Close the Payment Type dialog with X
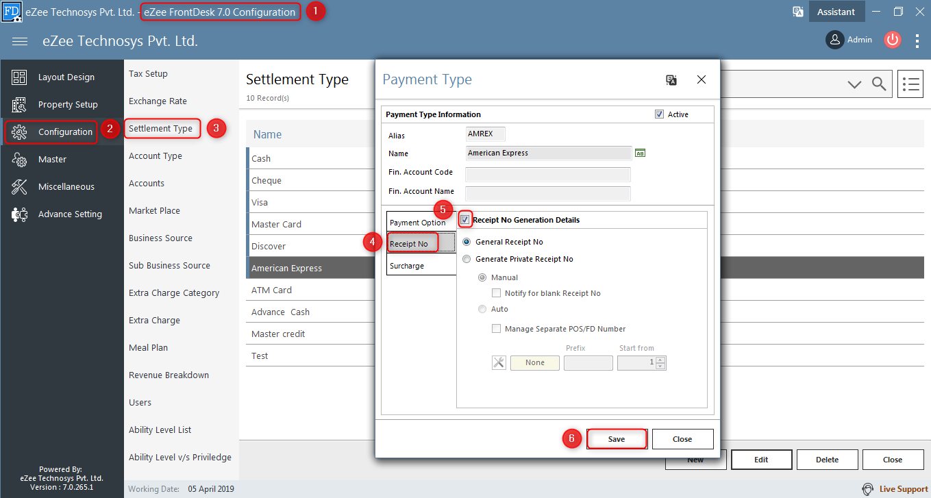The image size is (931, 498). point(702,79)
